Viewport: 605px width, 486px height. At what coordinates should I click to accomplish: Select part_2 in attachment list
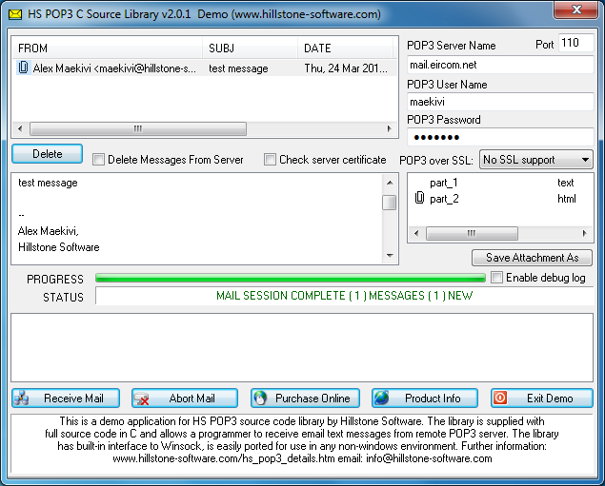tap(445, 199)
